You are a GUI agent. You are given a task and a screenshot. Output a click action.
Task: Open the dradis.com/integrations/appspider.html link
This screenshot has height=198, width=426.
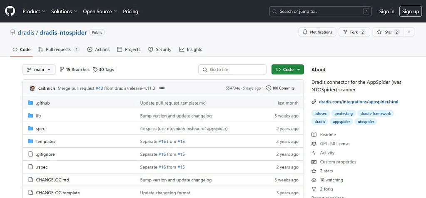[359, 102]
